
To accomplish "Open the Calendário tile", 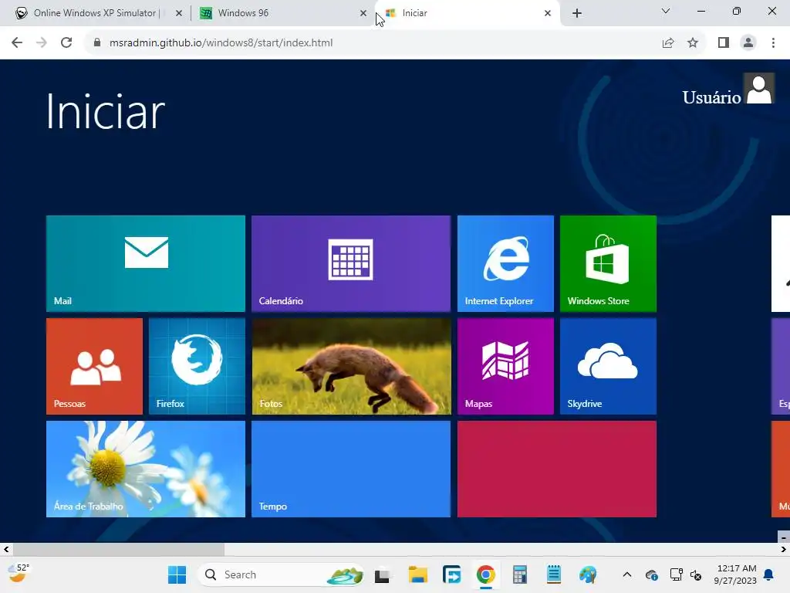I will point(351,263).
